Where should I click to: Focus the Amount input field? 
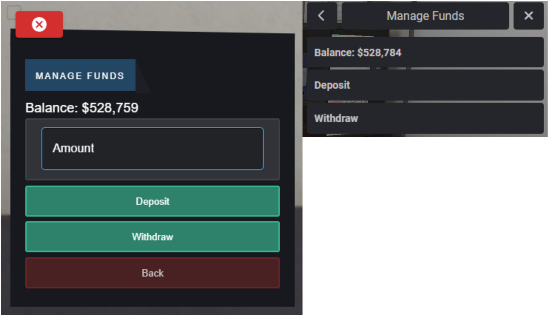click(152, 149)
